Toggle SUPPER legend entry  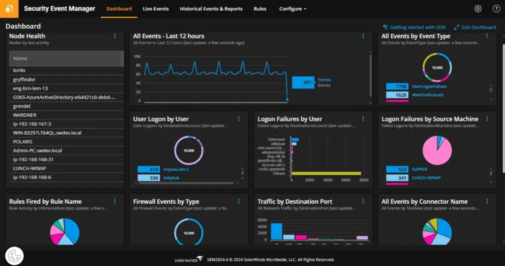pyautogui.click(x=420, y=169)
